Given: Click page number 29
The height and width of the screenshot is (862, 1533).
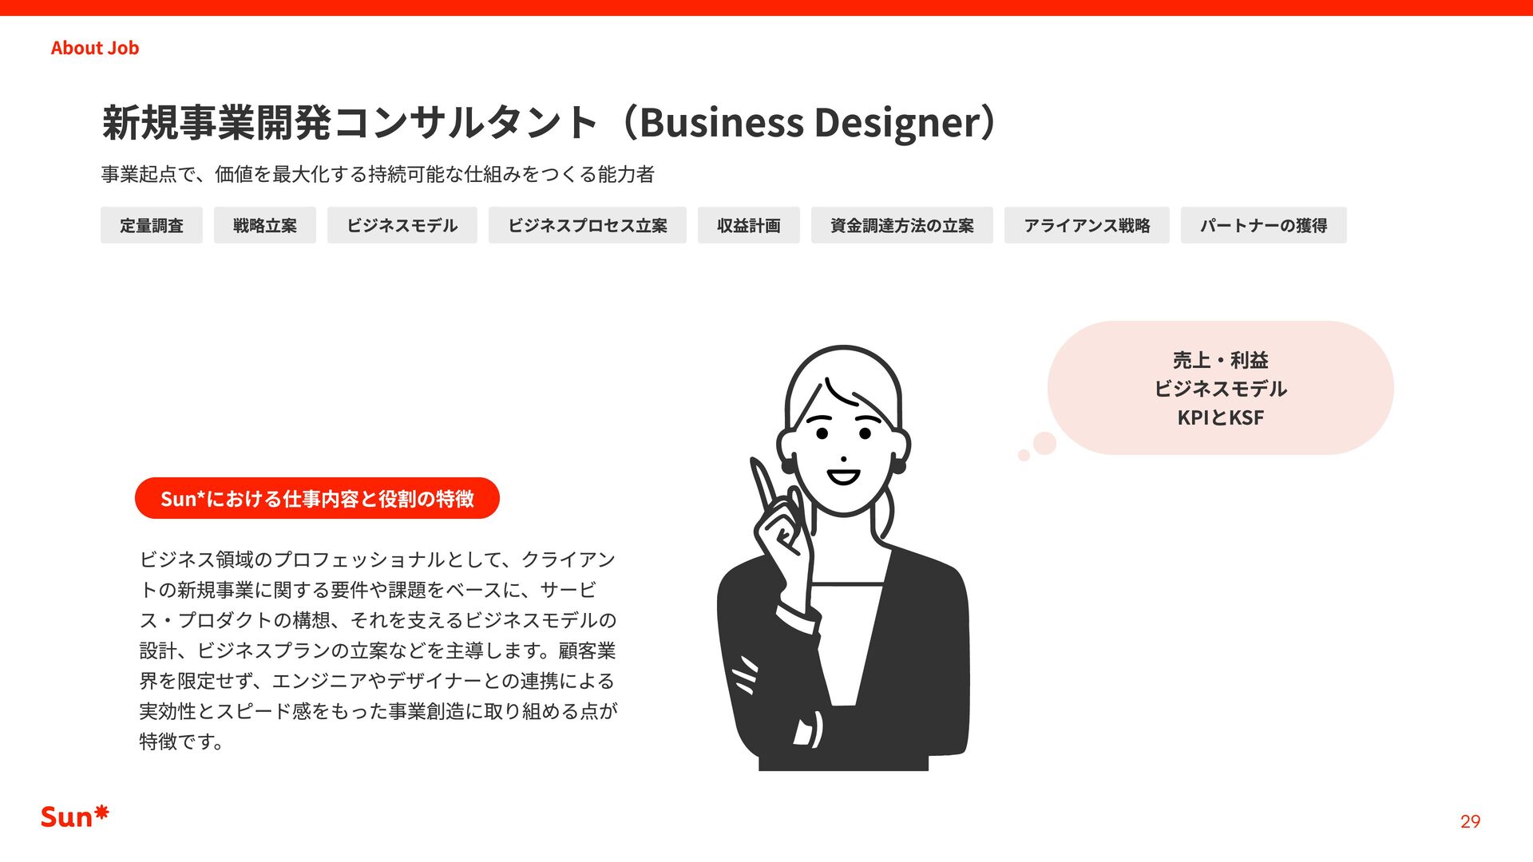Looking at the screenshot, I should tap(1470, 821).
